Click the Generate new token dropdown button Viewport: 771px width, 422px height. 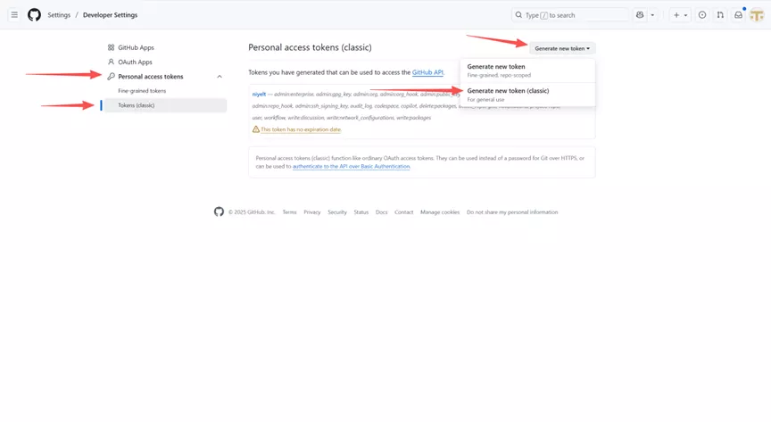(x=562, y=48)
